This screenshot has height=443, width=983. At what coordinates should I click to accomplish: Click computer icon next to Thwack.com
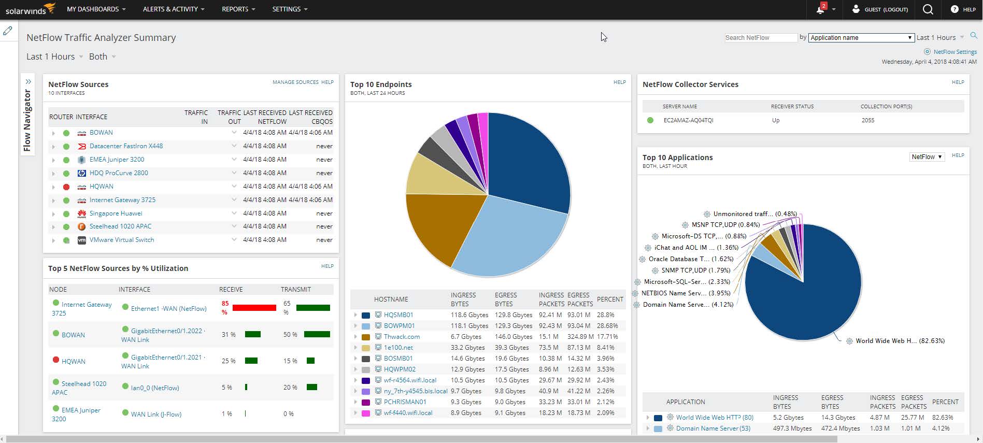point(378,336)
